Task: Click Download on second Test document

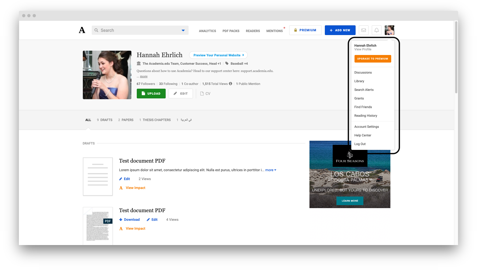Action: tap(130, 220)
